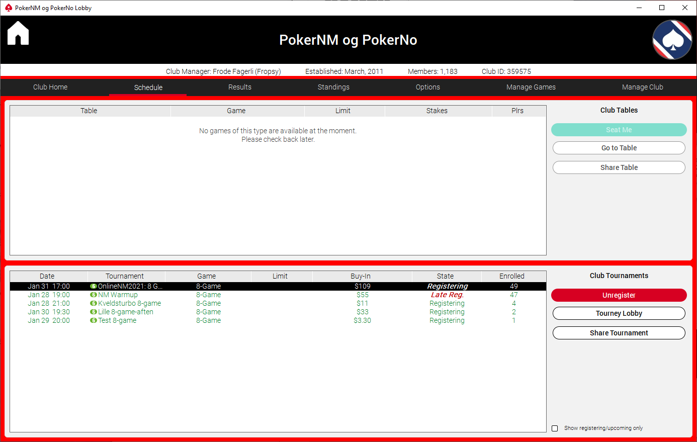Click green badge icon beside Test 8-game
This screenshot has height=442, width=697.
(93, 320)
